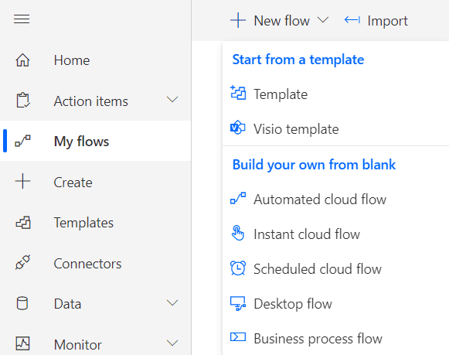Click the Create plus icon in sidebar
Image resolution: width=449 pixels, height=355 pixels.
pos(22,182)
